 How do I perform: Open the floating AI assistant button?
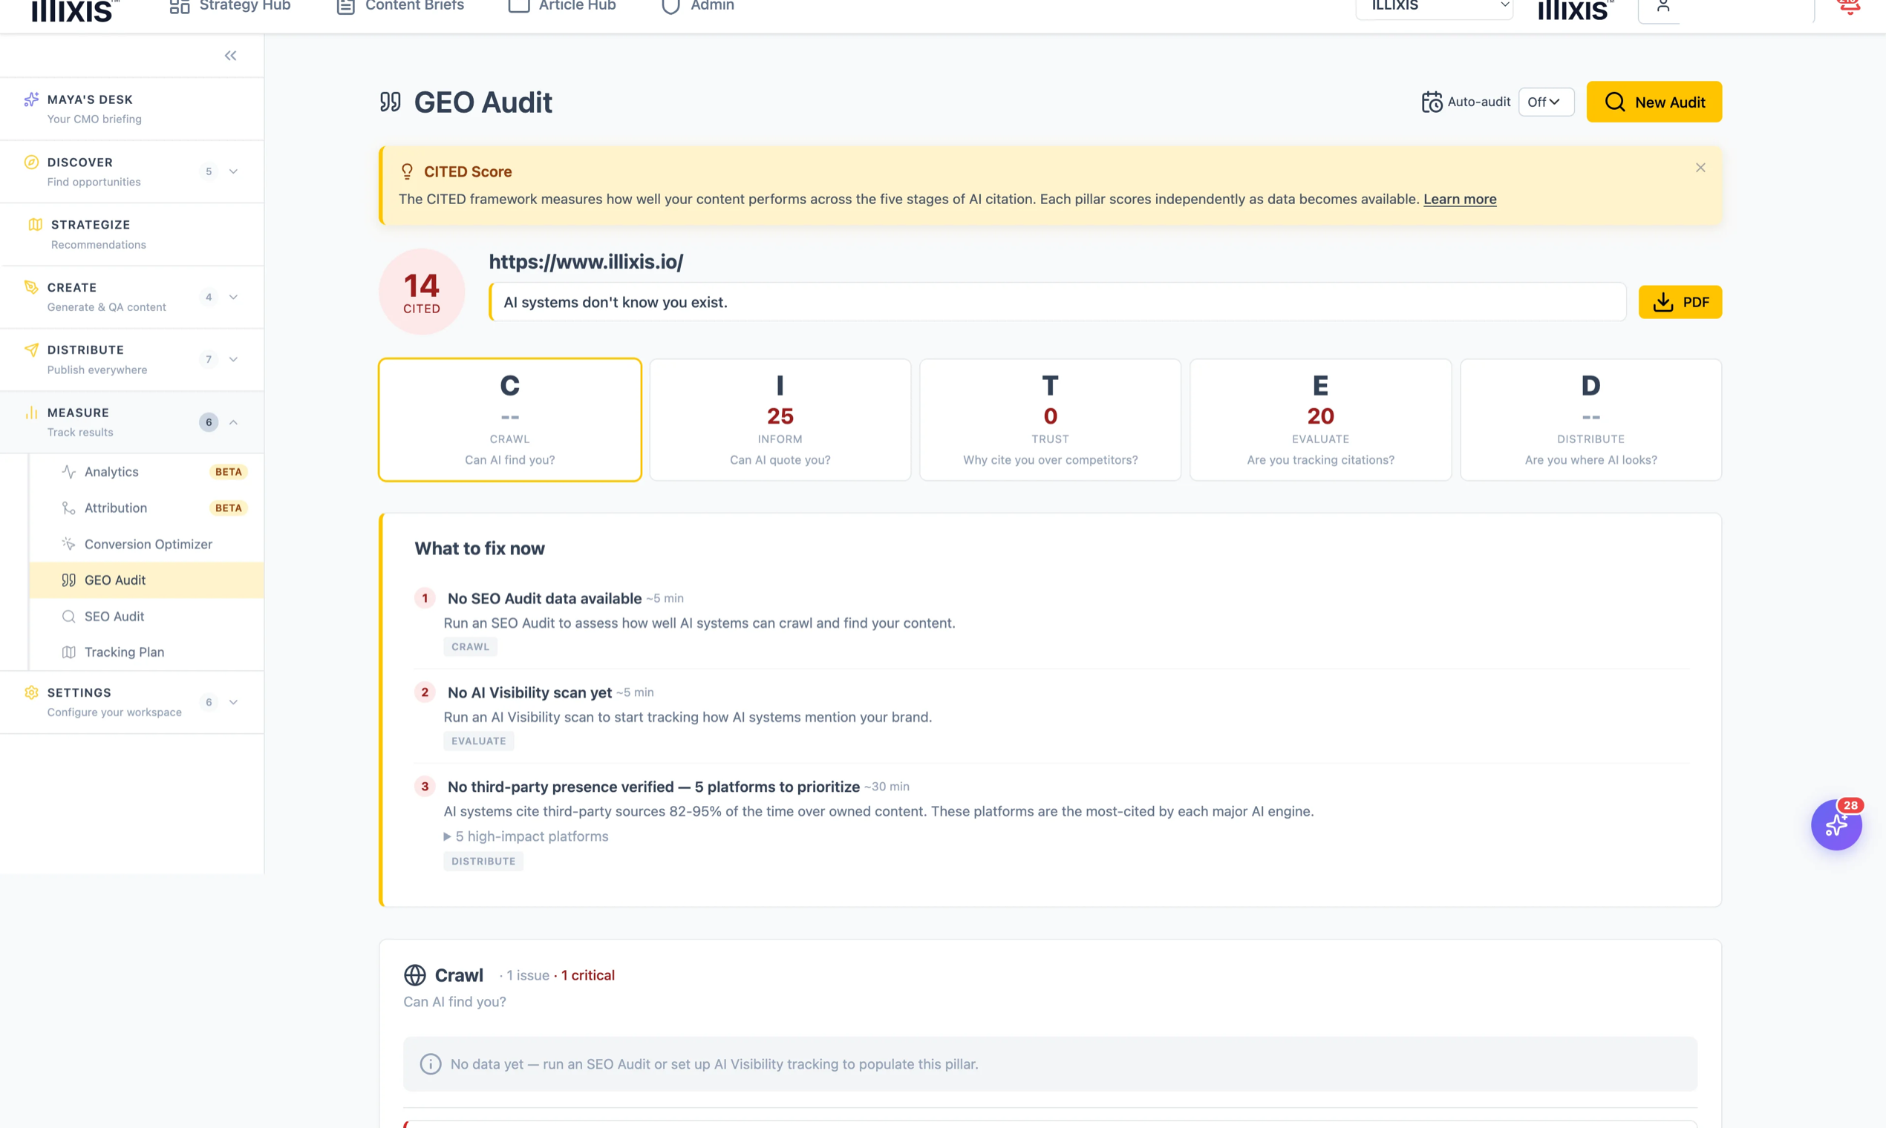coord(1836,824)
